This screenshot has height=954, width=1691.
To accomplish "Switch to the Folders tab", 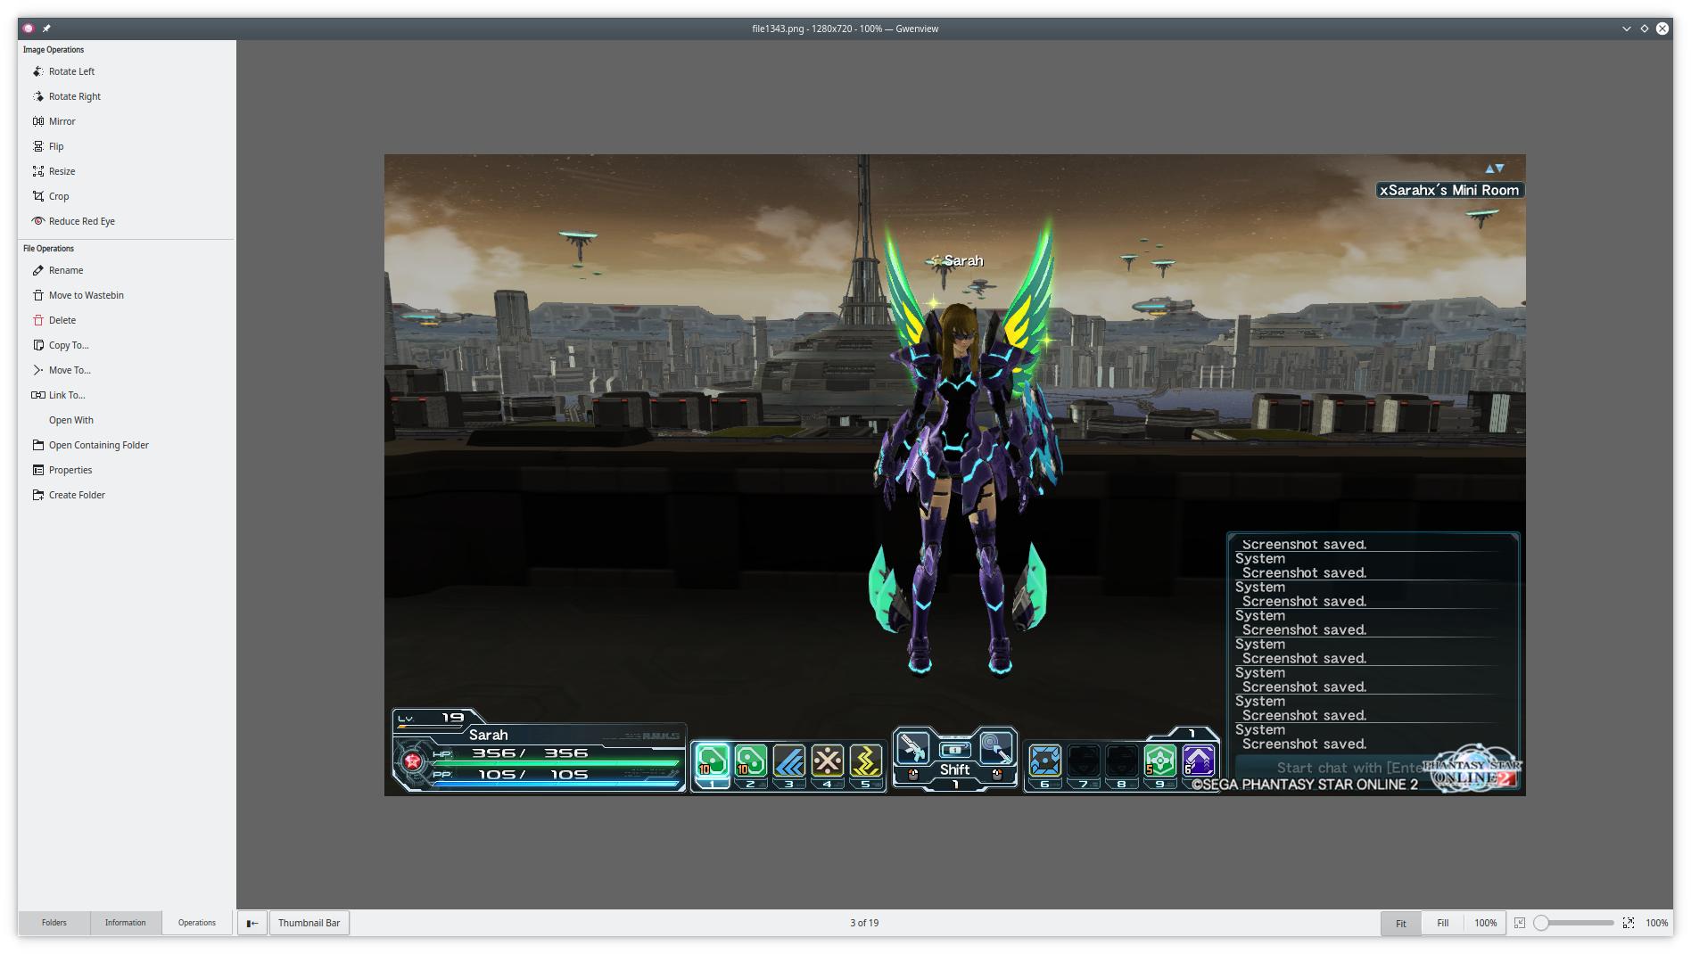I will (54, 923).
